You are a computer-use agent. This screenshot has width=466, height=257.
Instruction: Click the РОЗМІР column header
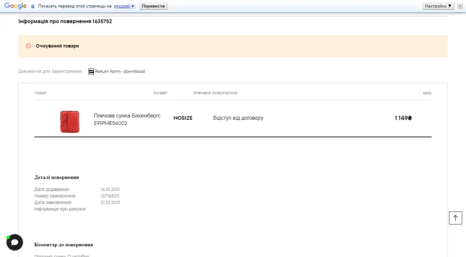[161, 93]
